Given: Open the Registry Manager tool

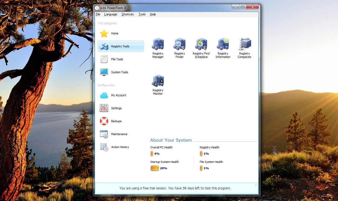Looking at the screenshot, I should [x=158, y=48].
